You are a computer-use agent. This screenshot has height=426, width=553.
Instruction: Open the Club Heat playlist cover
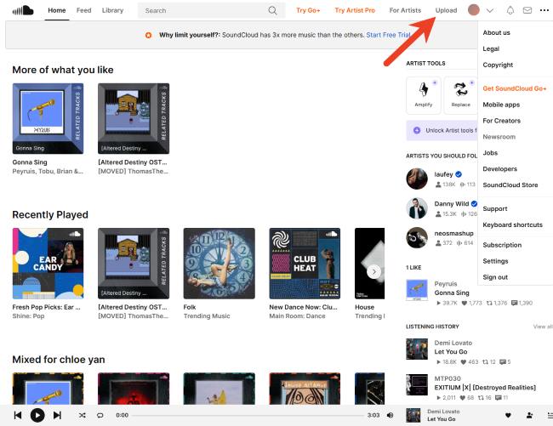(x=305, y=264)
